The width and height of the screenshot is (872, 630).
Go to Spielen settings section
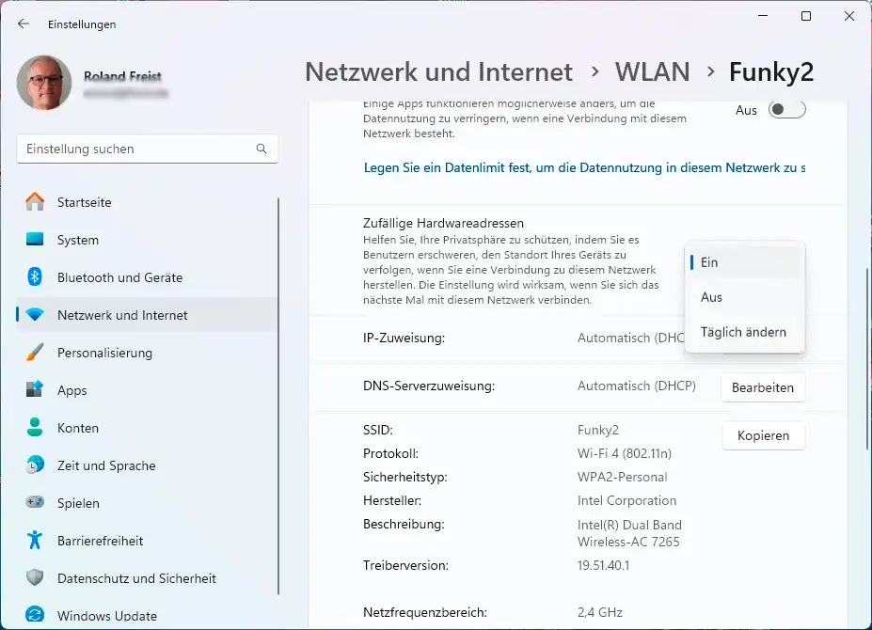78,503
